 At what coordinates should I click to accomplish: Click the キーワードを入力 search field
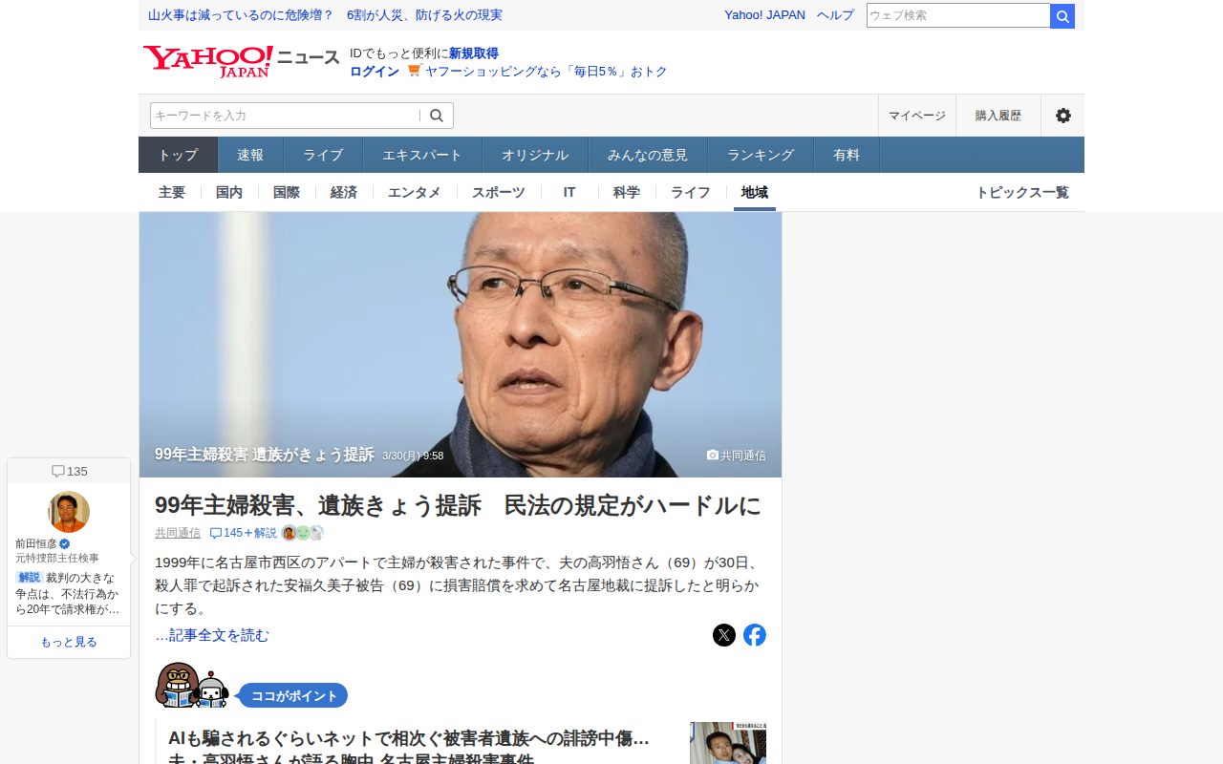click(x=285, y=116)
